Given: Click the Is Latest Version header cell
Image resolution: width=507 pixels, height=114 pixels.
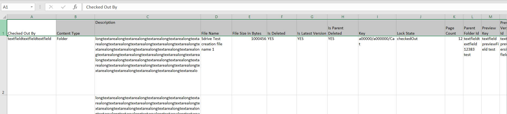Looking at the screenshot, I should (312, 28).
